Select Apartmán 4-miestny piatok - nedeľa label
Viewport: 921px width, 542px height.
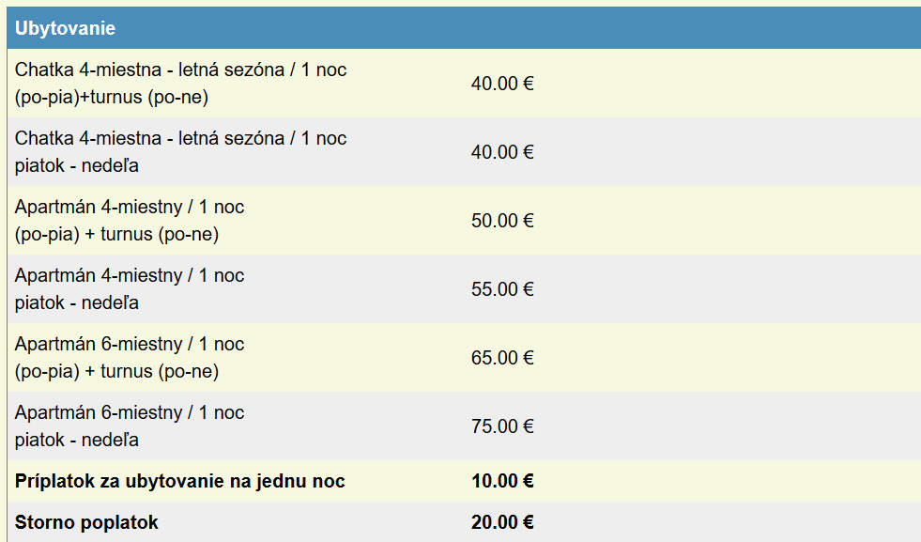pos(130,275)
